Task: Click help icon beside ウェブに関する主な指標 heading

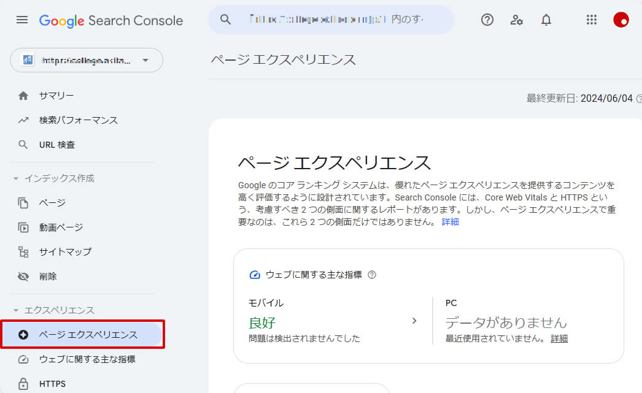Action: (x=372, y=275)
